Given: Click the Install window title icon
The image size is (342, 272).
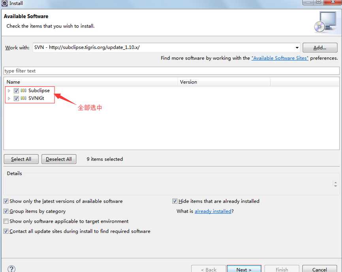Looking at the screenshot, I should (4, 3).
